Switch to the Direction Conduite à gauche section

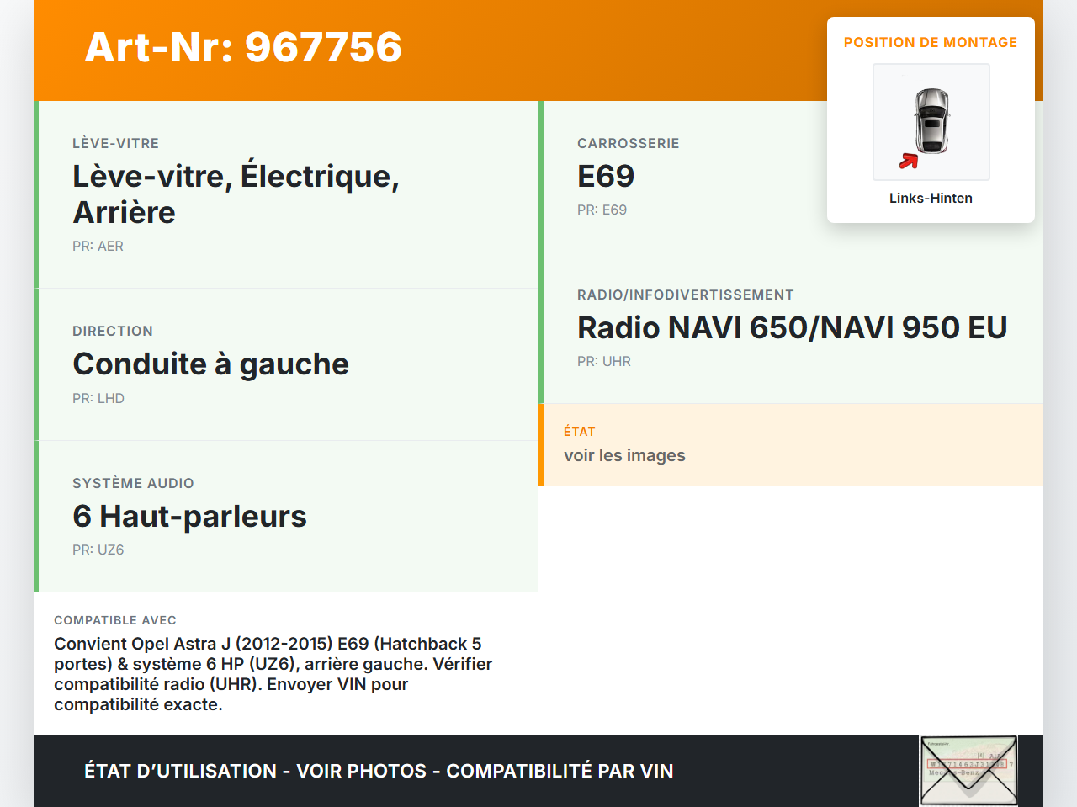coord(286,364)
